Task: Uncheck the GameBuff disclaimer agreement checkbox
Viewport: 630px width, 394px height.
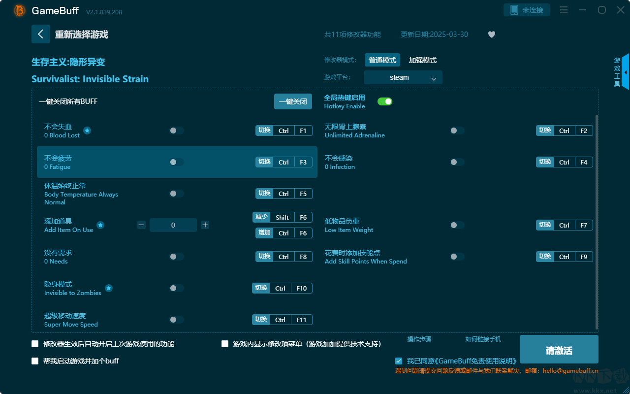Action: [399, 361]
